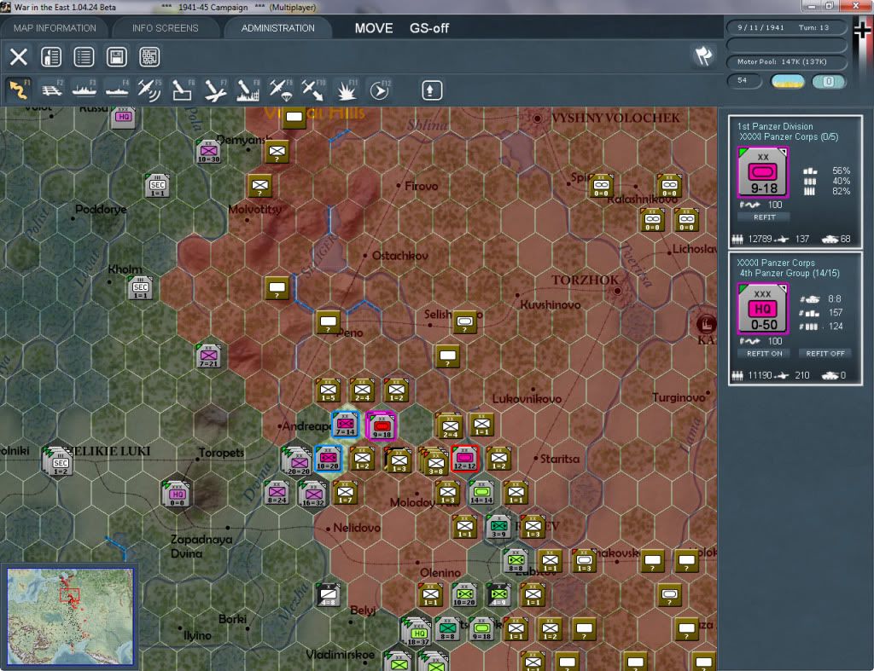
Task: Click the Ostachkov town label on map
Action: 399,256
